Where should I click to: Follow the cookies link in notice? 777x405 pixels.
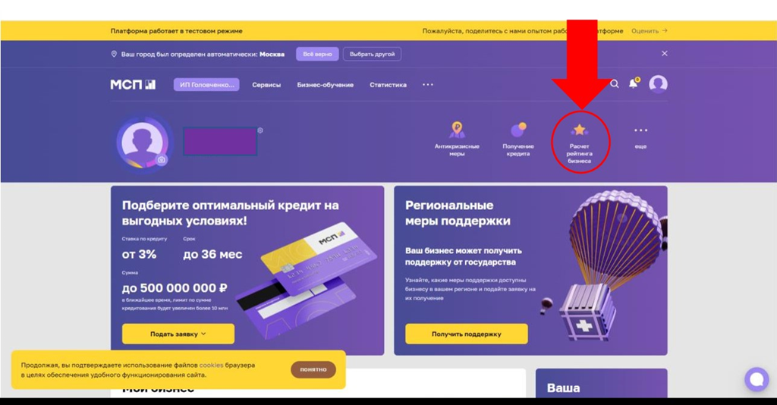tap(211, 365)
